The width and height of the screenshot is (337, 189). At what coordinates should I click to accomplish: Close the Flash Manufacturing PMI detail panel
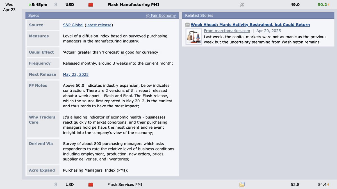pos(242,4)
